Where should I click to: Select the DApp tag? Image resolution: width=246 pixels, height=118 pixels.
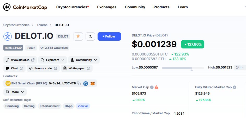[69, 106]
